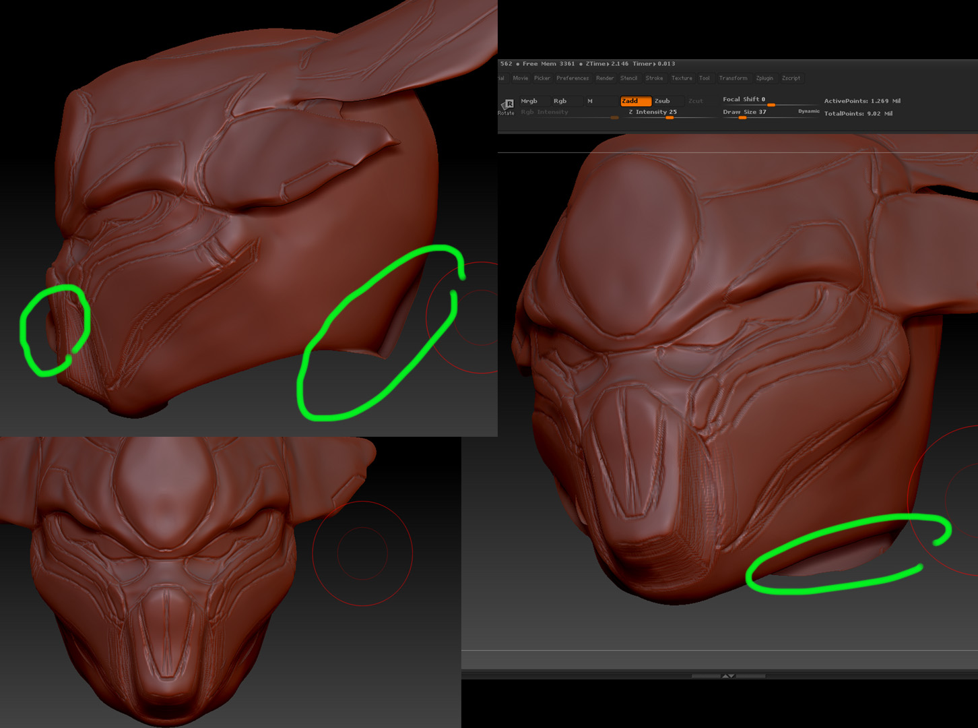Open the Picker menu
The width and height of the screenshot is (978, 728).
pos(542,78)
